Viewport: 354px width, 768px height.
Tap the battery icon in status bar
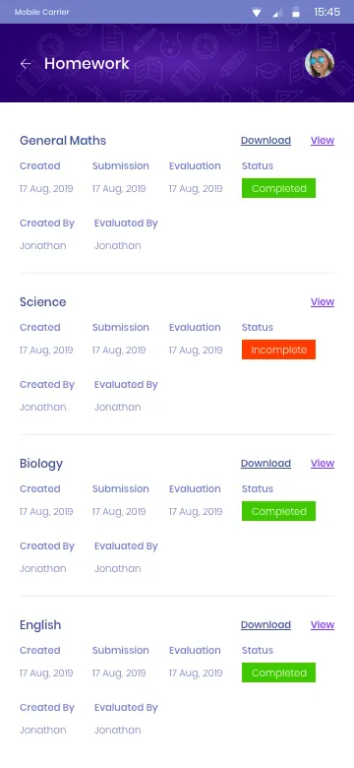pyautogui.click(x=296, y=13)
